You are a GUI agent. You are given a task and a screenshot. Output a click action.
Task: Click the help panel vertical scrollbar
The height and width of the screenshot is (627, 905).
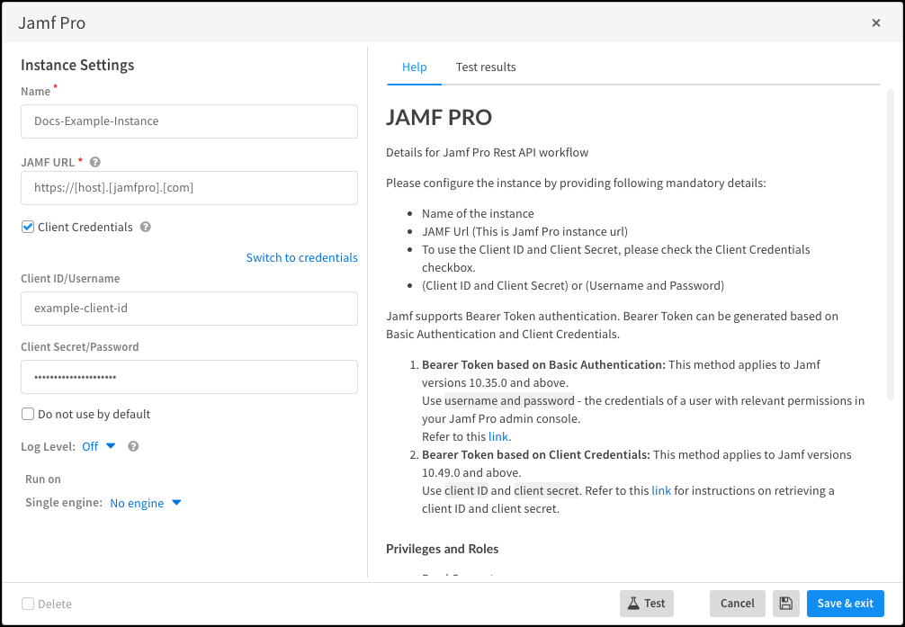click(890, 243)
